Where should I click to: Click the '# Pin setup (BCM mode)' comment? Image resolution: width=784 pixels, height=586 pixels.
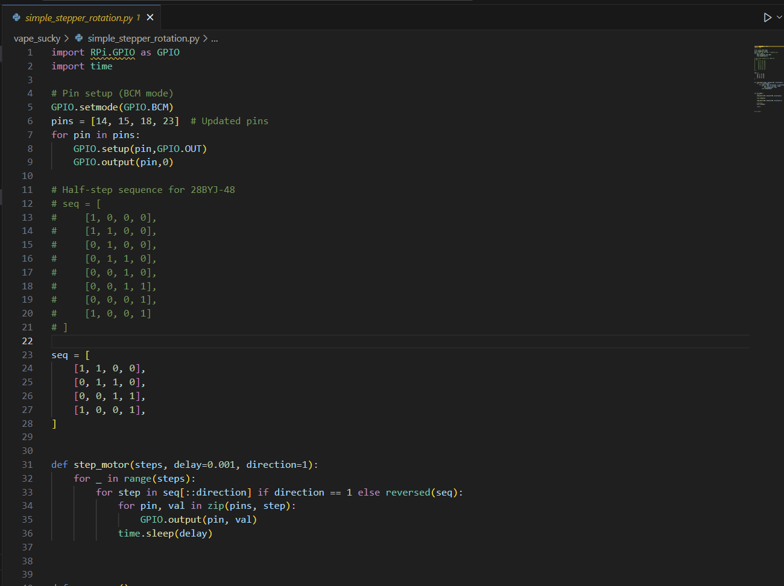click(x=112, y=93)
